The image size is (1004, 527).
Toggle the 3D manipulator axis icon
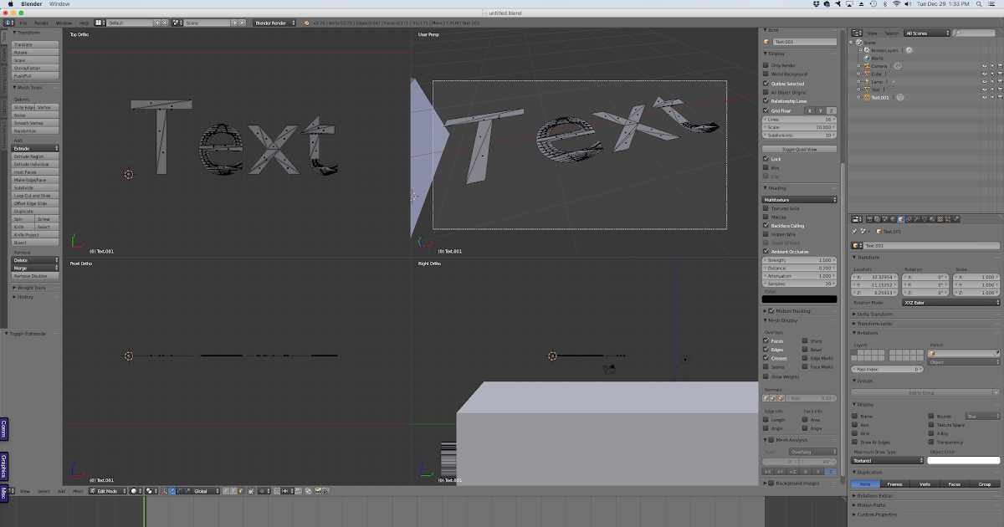(165, 491)
